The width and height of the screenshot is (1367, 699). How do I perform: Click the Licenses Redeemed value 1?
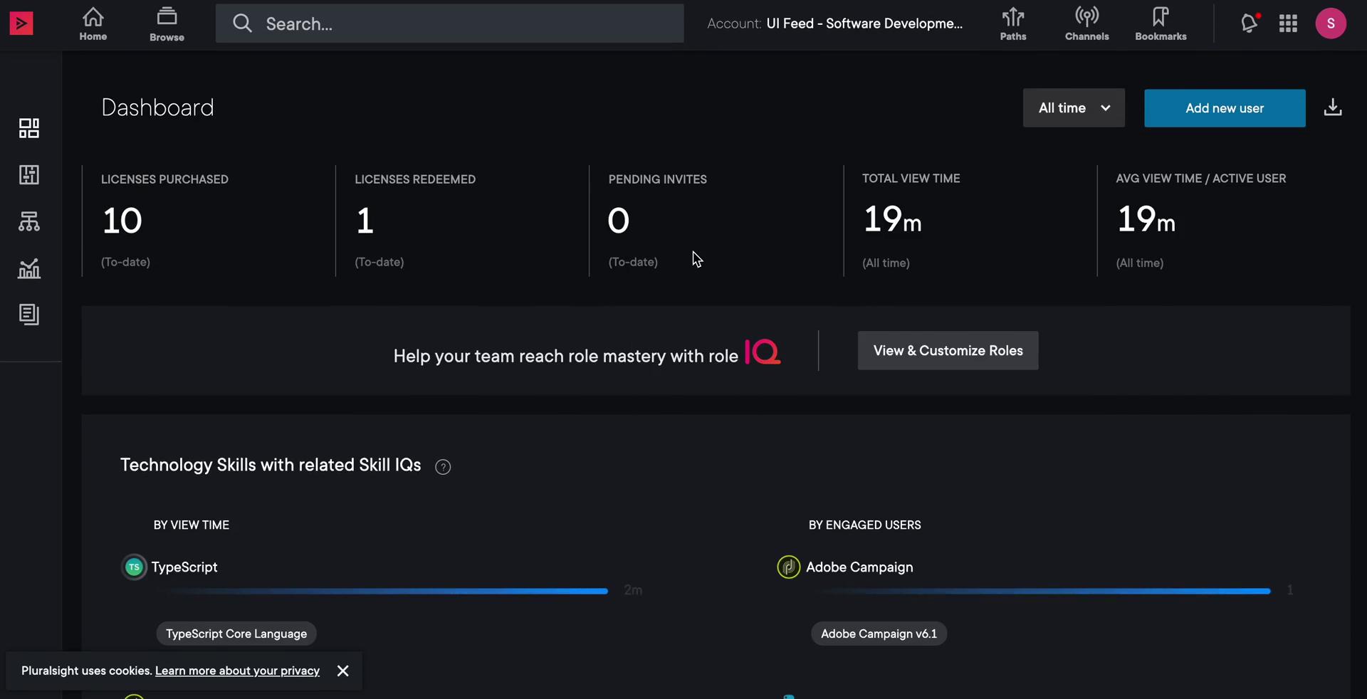tap(365, 221)
